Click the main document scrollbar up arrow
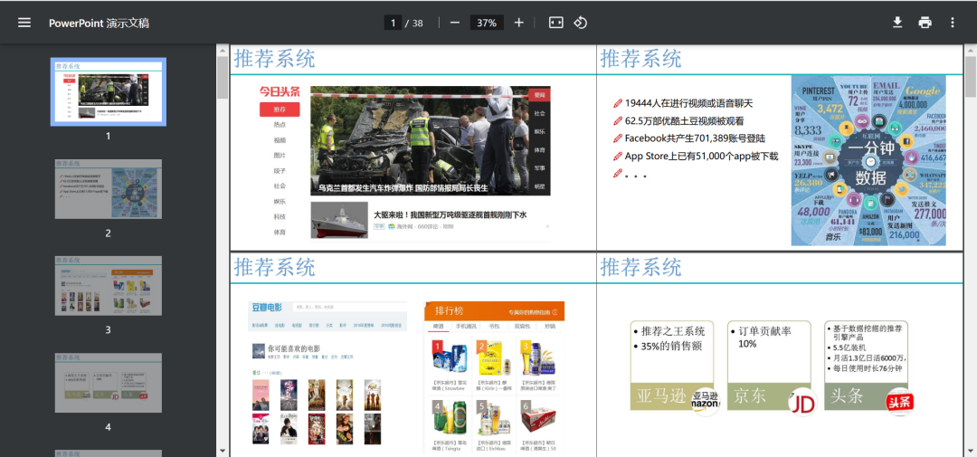Image resolution: width=977 pixels, height=457 pixels. 970,49
